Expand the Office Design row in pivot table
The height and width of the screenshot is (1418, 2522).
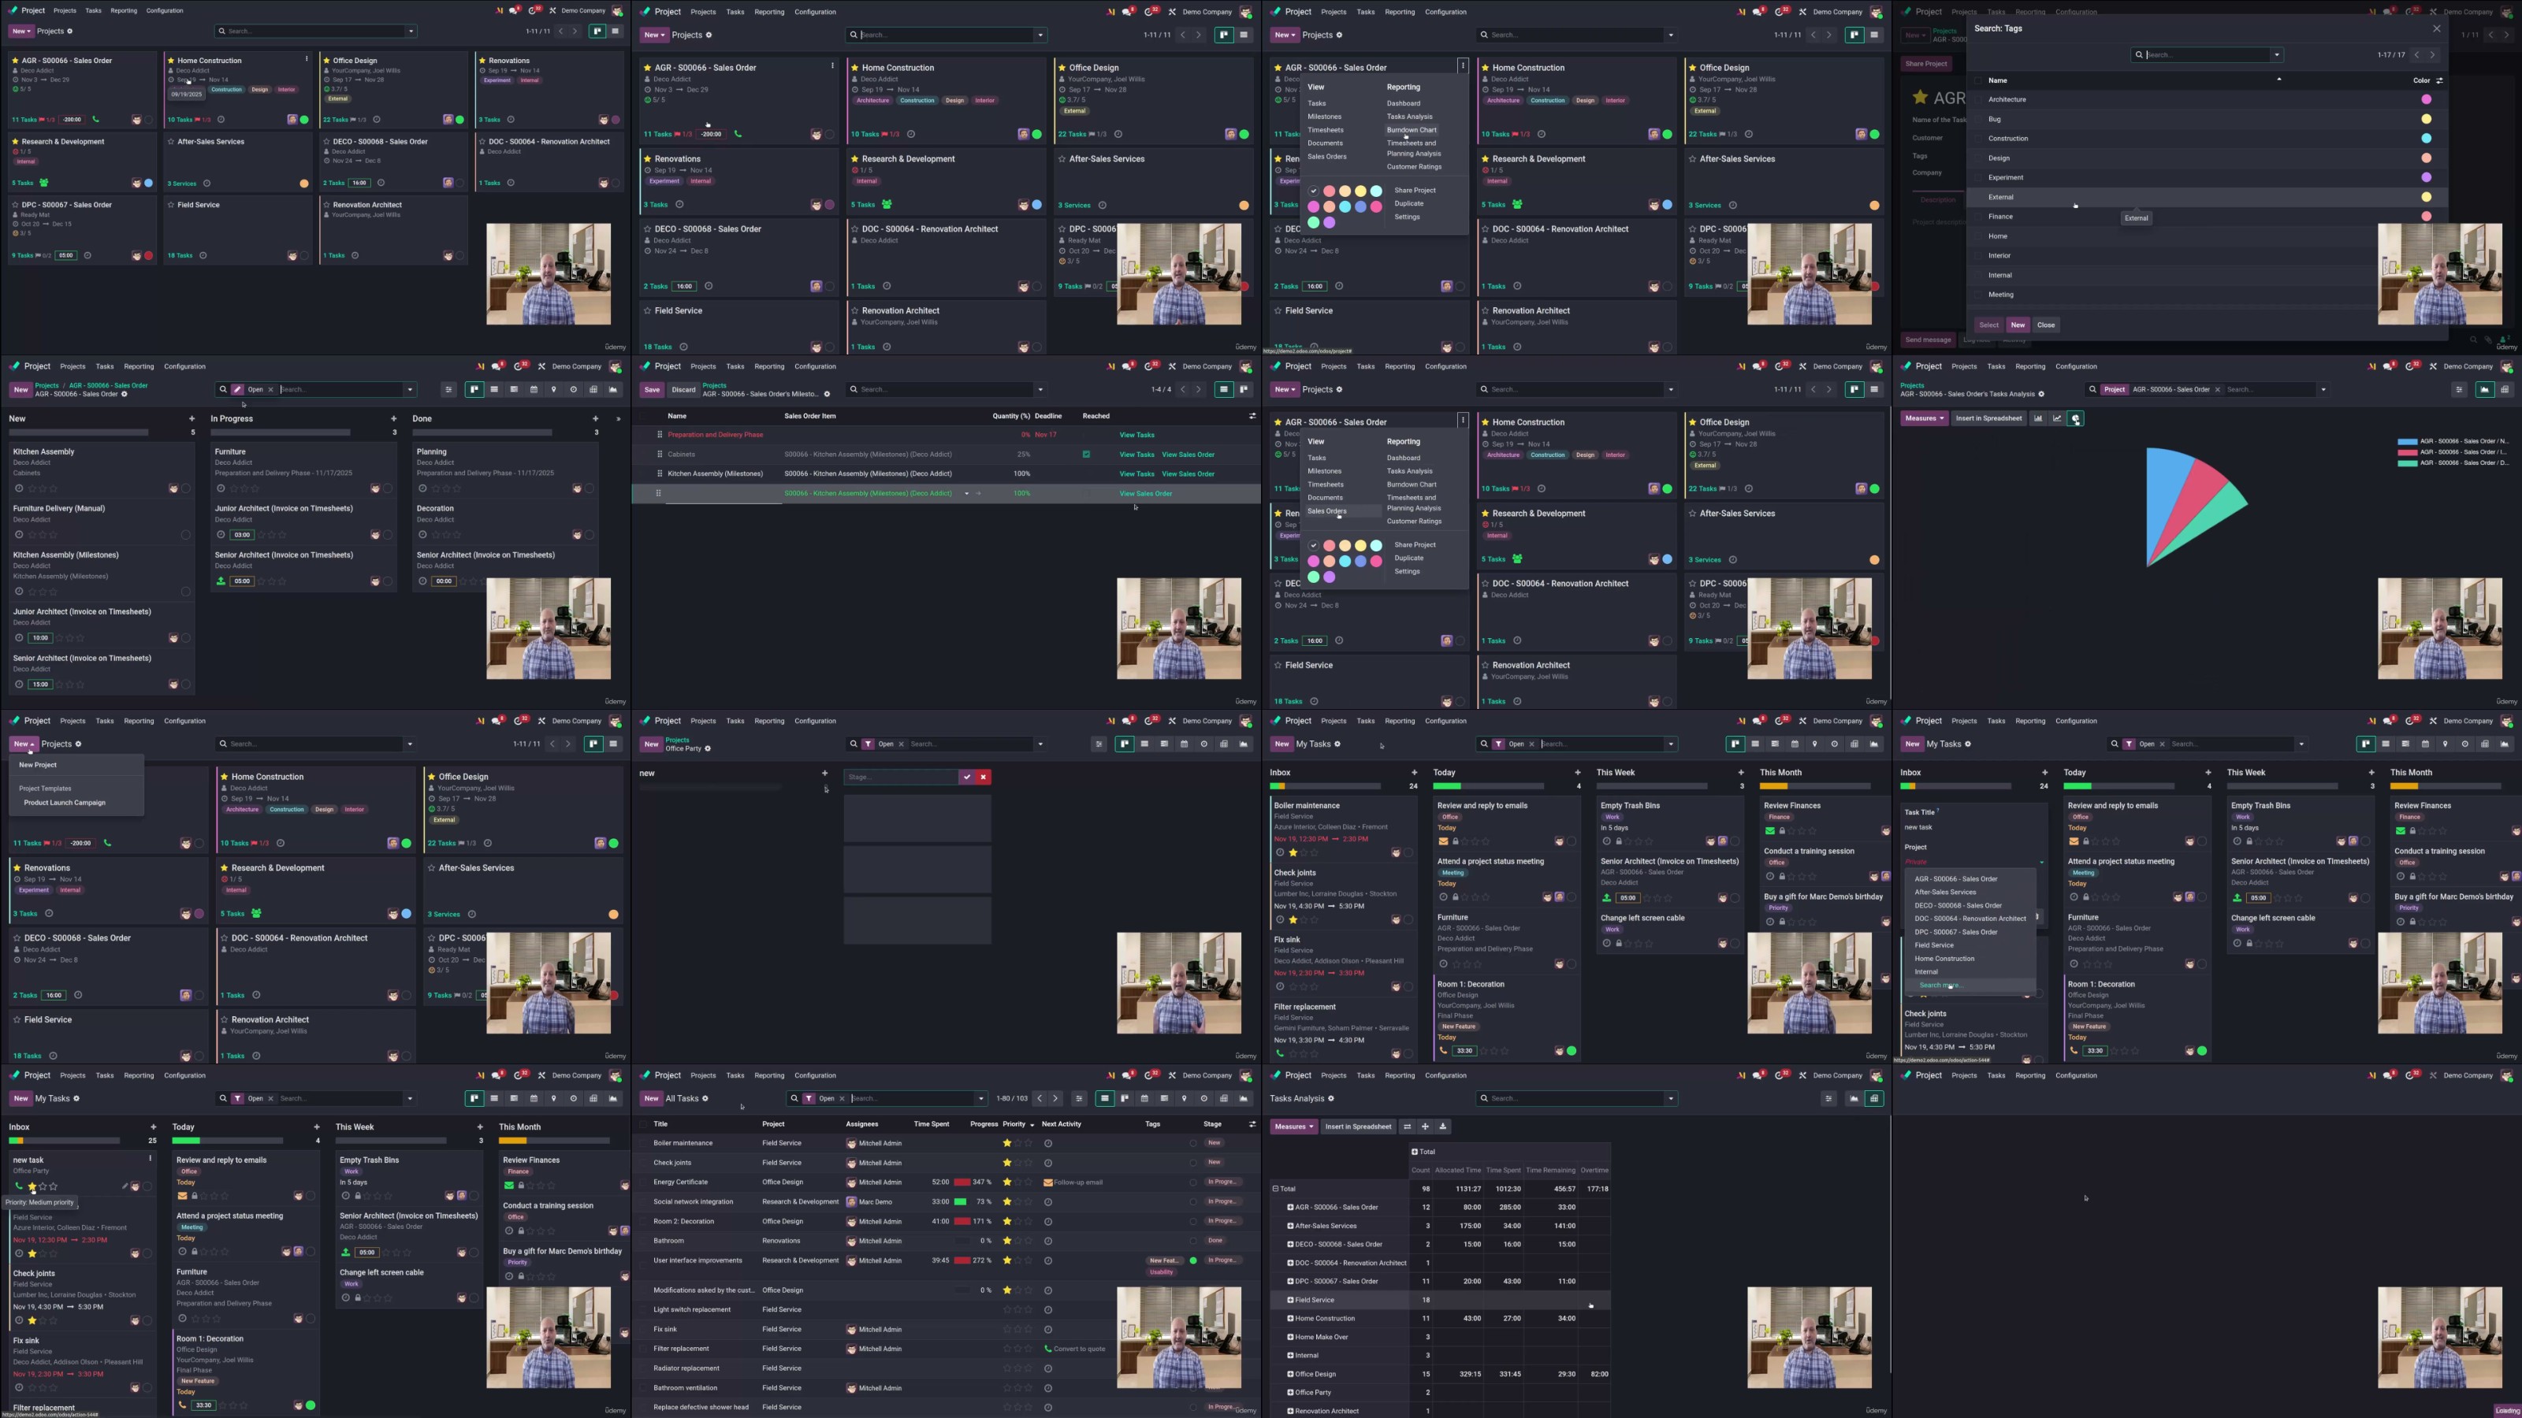point(1290,1374)
